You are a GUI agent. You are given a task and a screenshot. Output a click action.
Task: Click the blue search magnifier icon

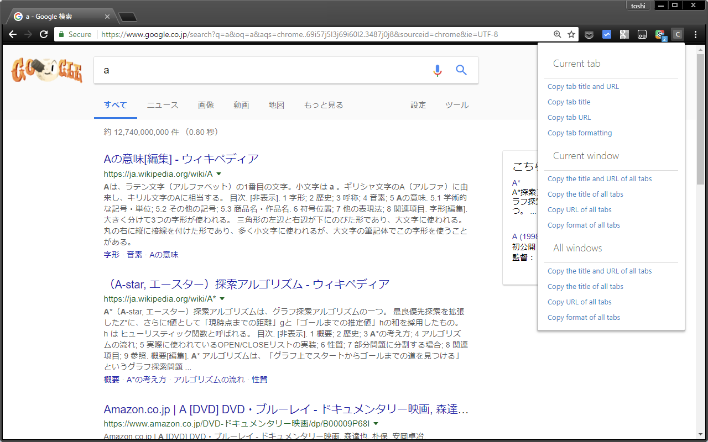click(x=461, y=70)
